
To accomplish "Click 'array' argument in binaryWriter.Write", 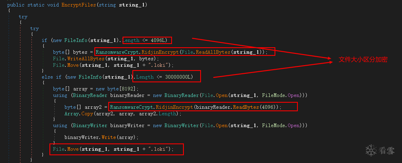I will click(126, 137).
